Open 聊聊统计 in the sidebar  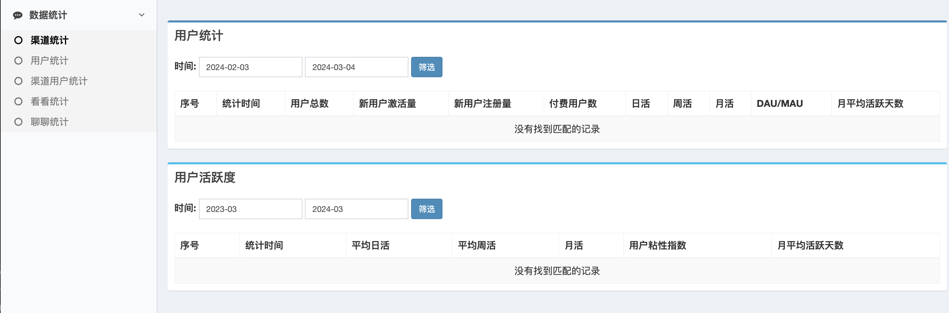coord(49,122)
